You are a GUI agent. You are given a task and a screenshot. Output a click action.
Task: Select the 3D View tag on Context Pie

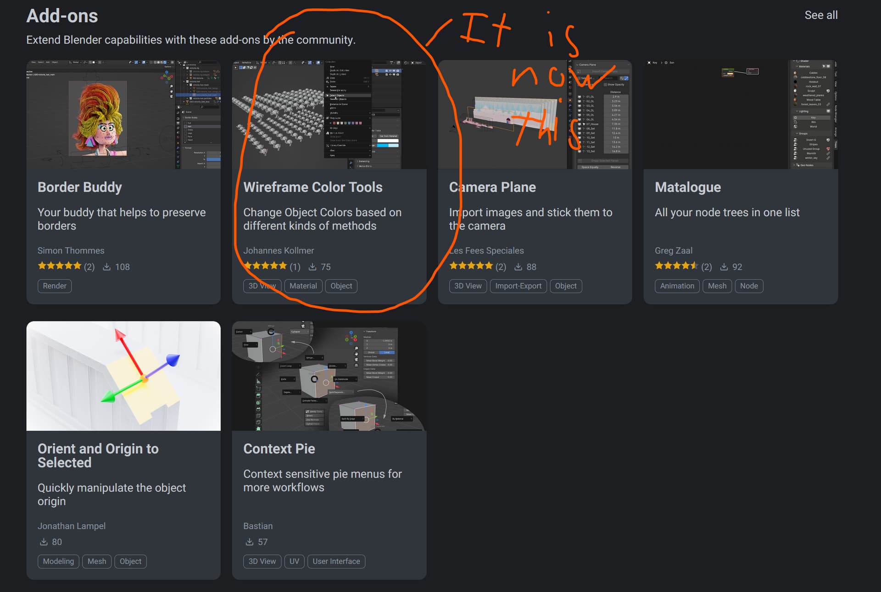click(262, 561)
